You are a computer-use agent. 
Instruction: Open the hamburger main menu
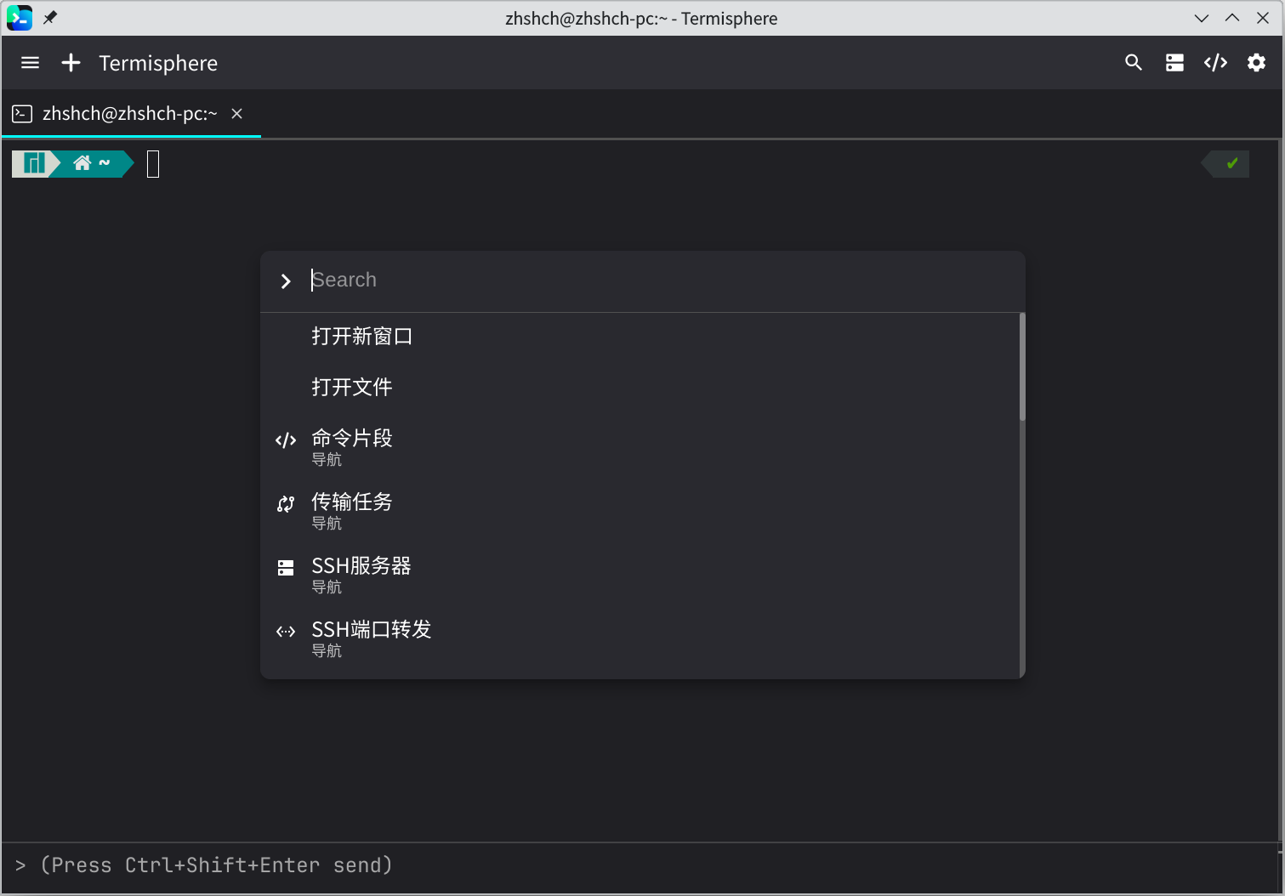click(31, 63)
